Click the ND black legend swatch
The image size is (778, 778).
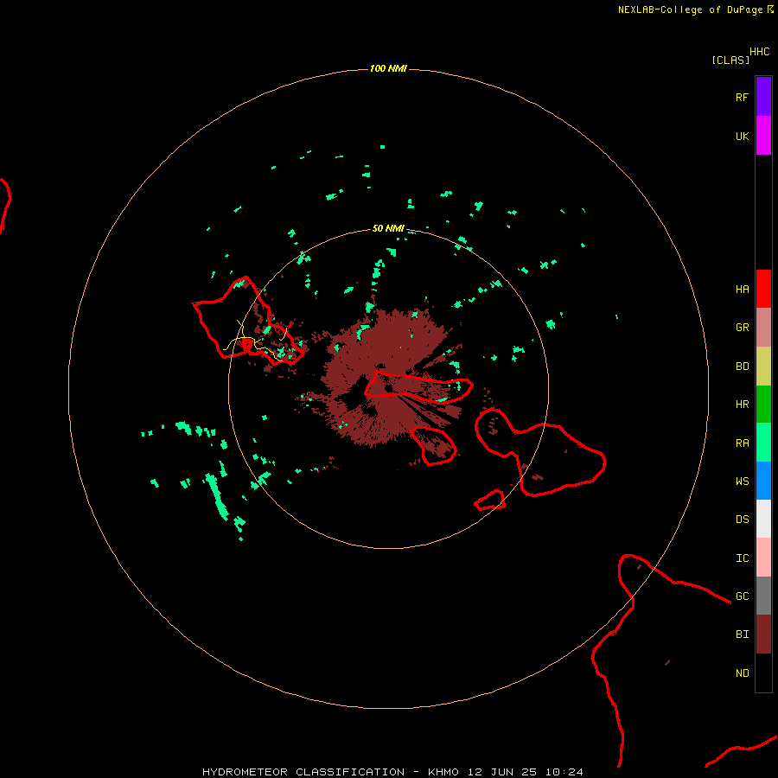click(763, 673)
